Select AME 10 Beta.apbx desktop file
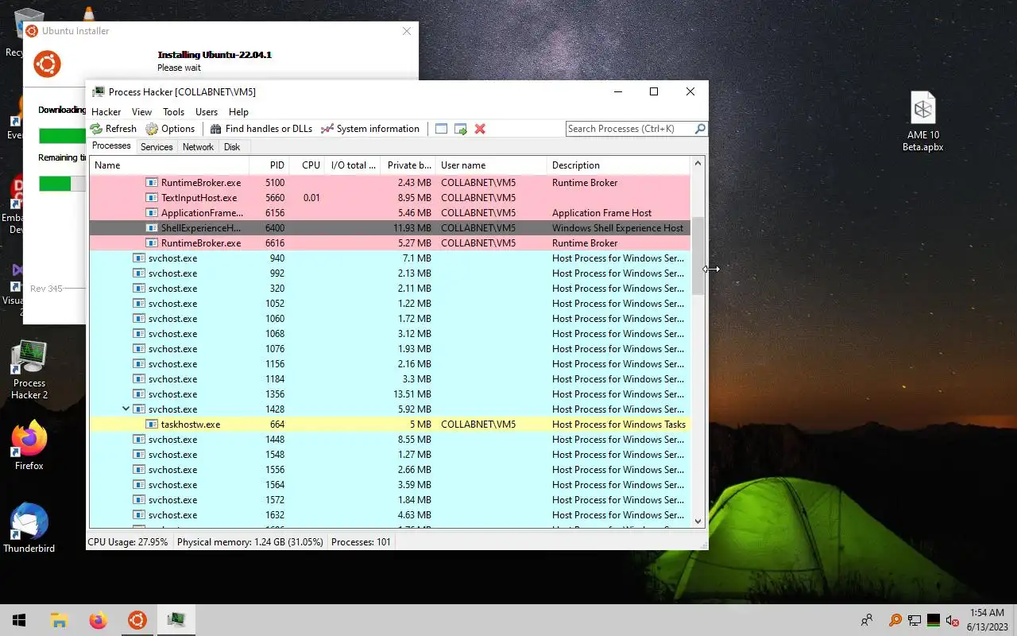The image size is (1017, 636). (x=922, y=122)
